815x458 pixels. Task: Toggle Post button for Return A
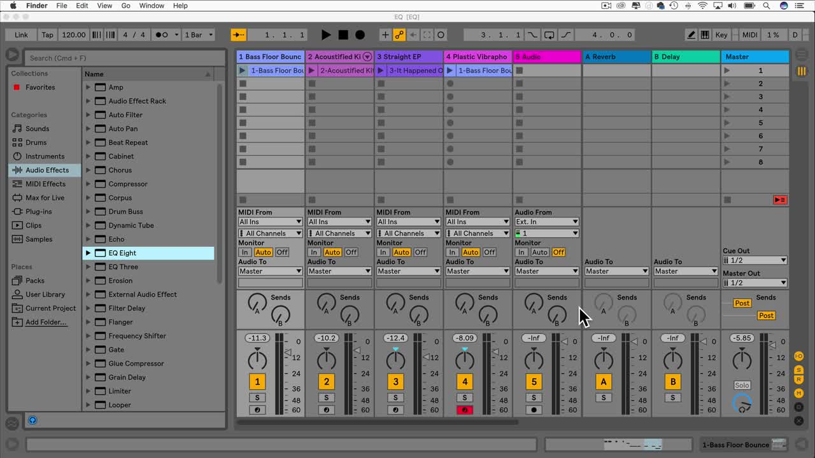tap(742, 303)
